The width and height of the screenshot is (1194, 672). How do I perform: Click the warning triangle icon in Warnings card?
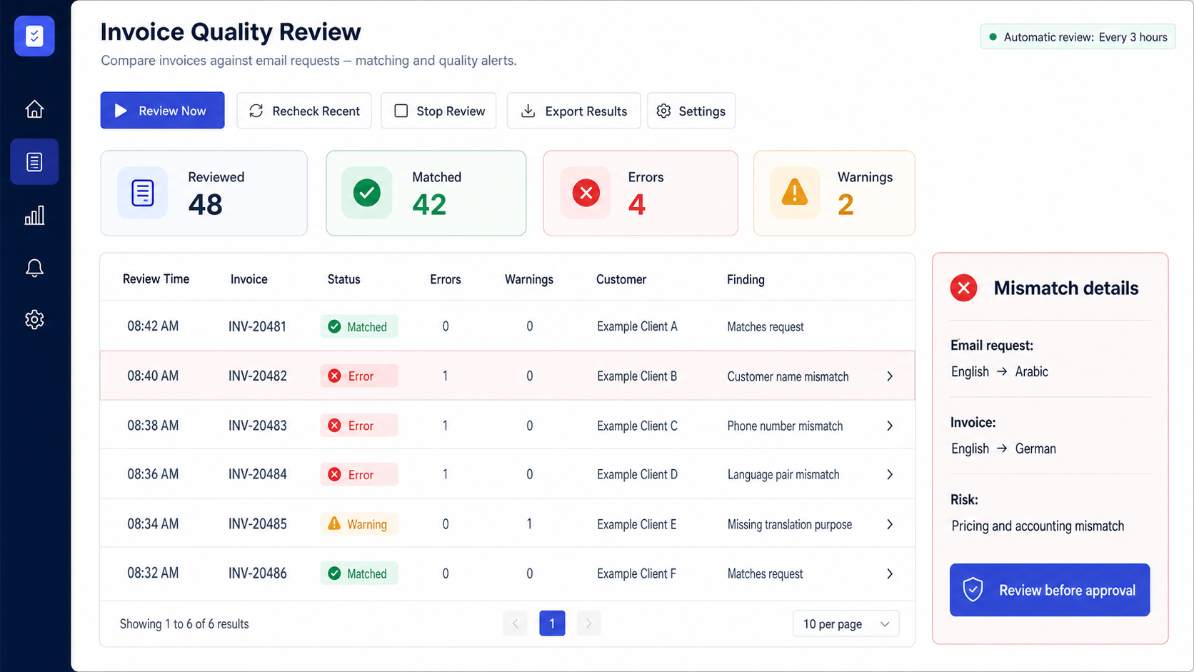click(795, 193)
